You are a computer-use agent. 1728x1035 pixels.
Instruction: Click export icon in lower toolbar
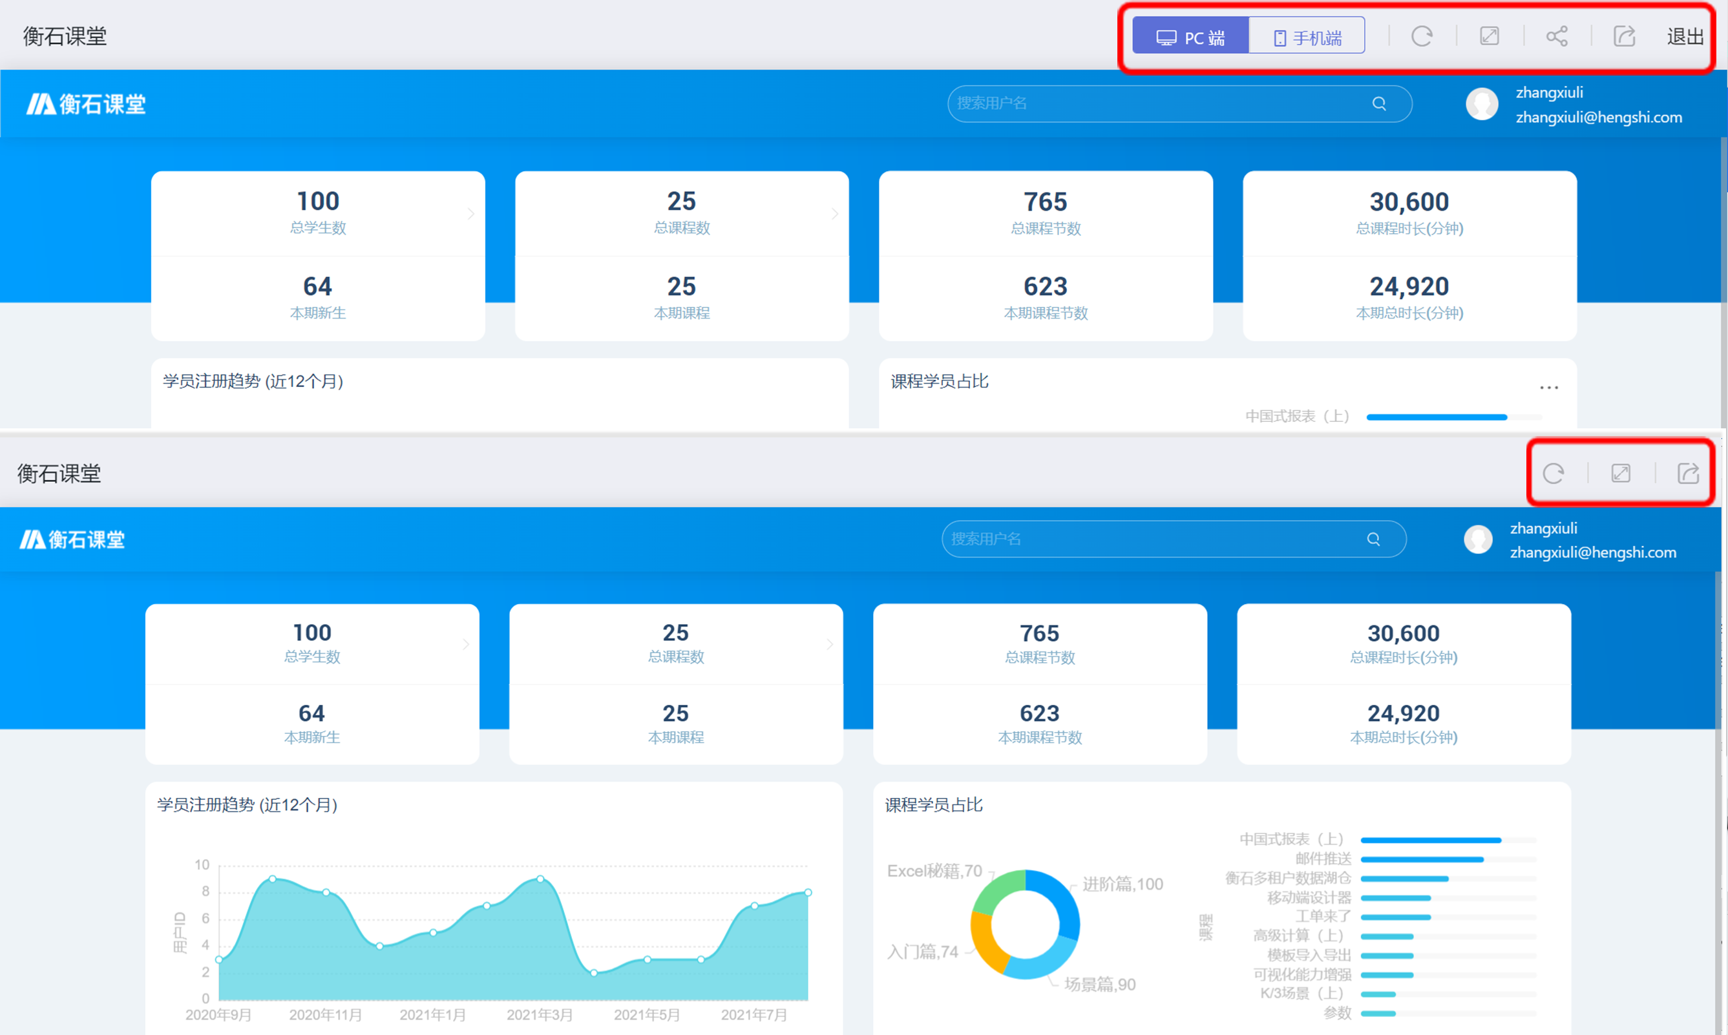(x=1688, y=474)
